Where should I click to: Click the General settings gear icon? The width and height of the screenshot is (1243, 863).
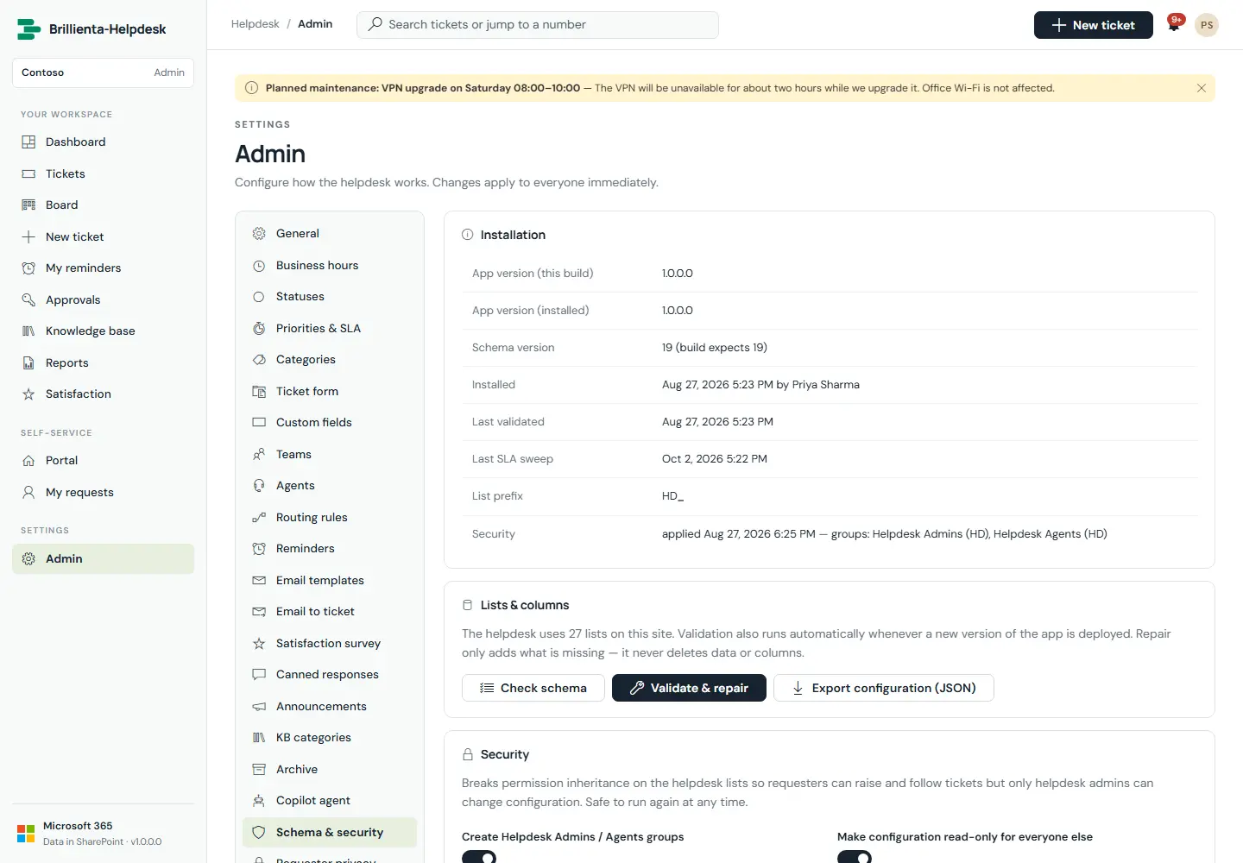[x=259, y=233]
